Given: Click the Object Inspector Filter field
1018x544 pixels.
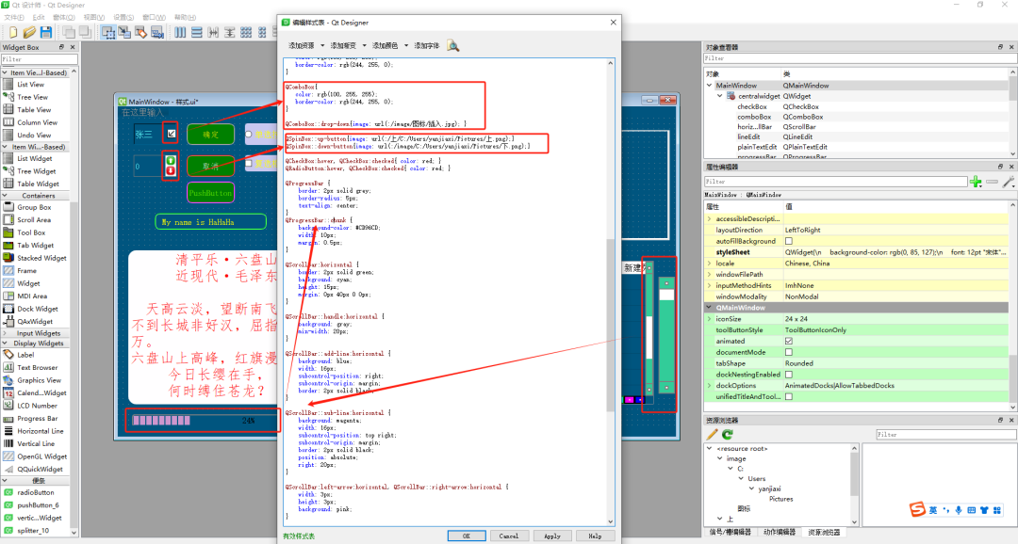Looking at the screenshot, I should (861, 58).
